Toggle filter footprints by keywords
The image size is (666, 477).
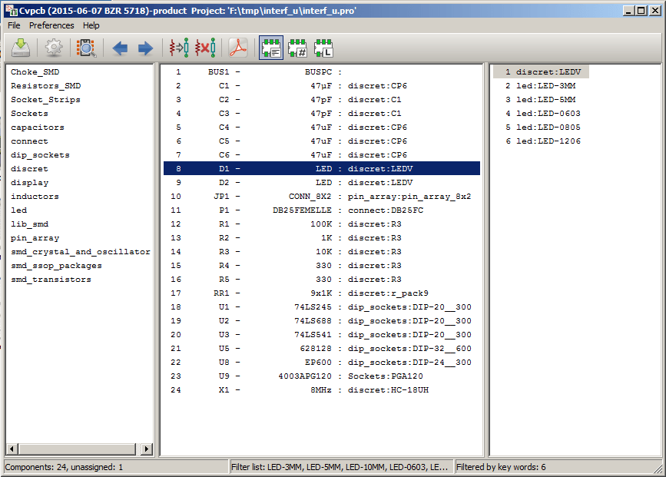(271, 48)
